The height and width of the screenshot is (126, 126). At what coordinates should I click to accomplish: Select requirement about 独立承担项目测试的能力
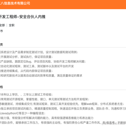coord(63,109)
